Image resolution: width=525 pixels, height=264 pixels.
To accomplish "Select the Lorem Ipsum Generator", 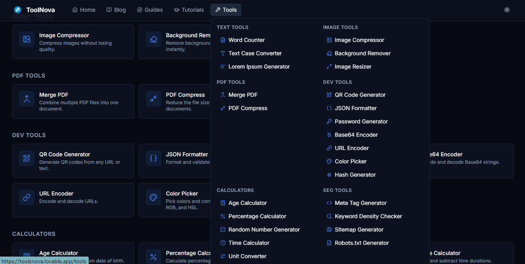I will tap(259, 67).
